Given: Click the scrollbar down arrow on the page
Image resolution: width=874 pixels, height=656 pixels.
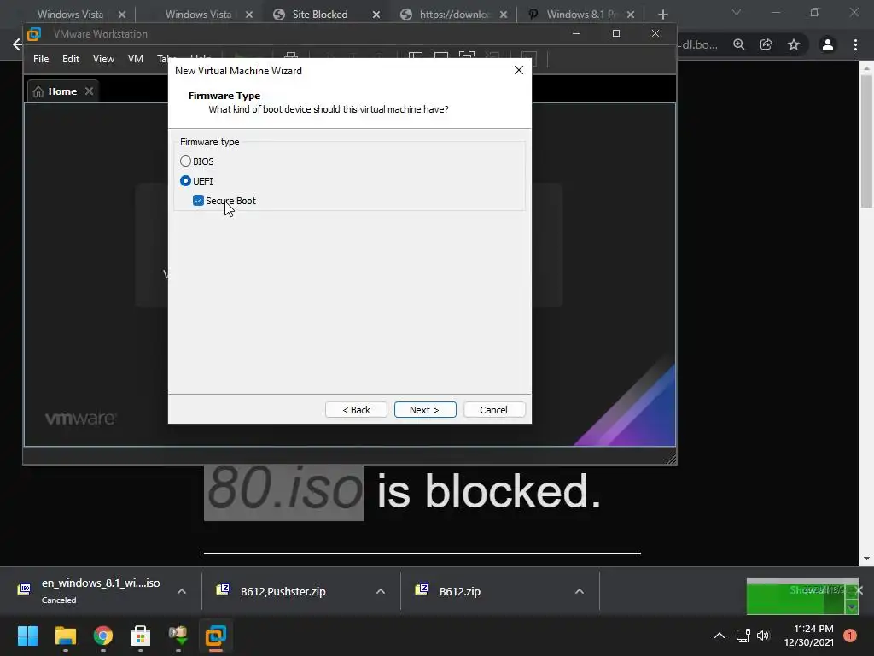Looking at the screenshot, I should coord(866,559).
